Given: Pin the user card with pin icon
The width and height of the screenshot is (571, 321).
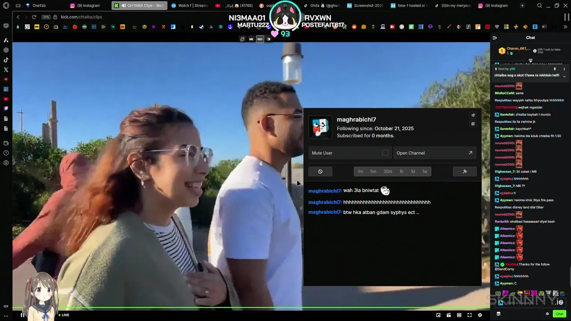Looking at the screenshot, I should coord(473,115).
